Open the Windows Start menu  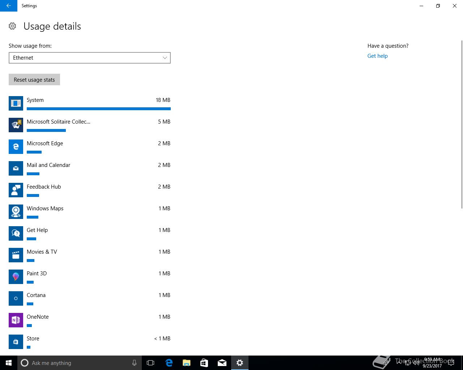pos(9,363)
